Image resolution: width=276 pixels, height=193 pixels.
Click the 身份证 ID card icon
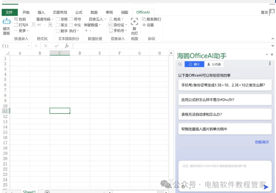coord(111,25)
